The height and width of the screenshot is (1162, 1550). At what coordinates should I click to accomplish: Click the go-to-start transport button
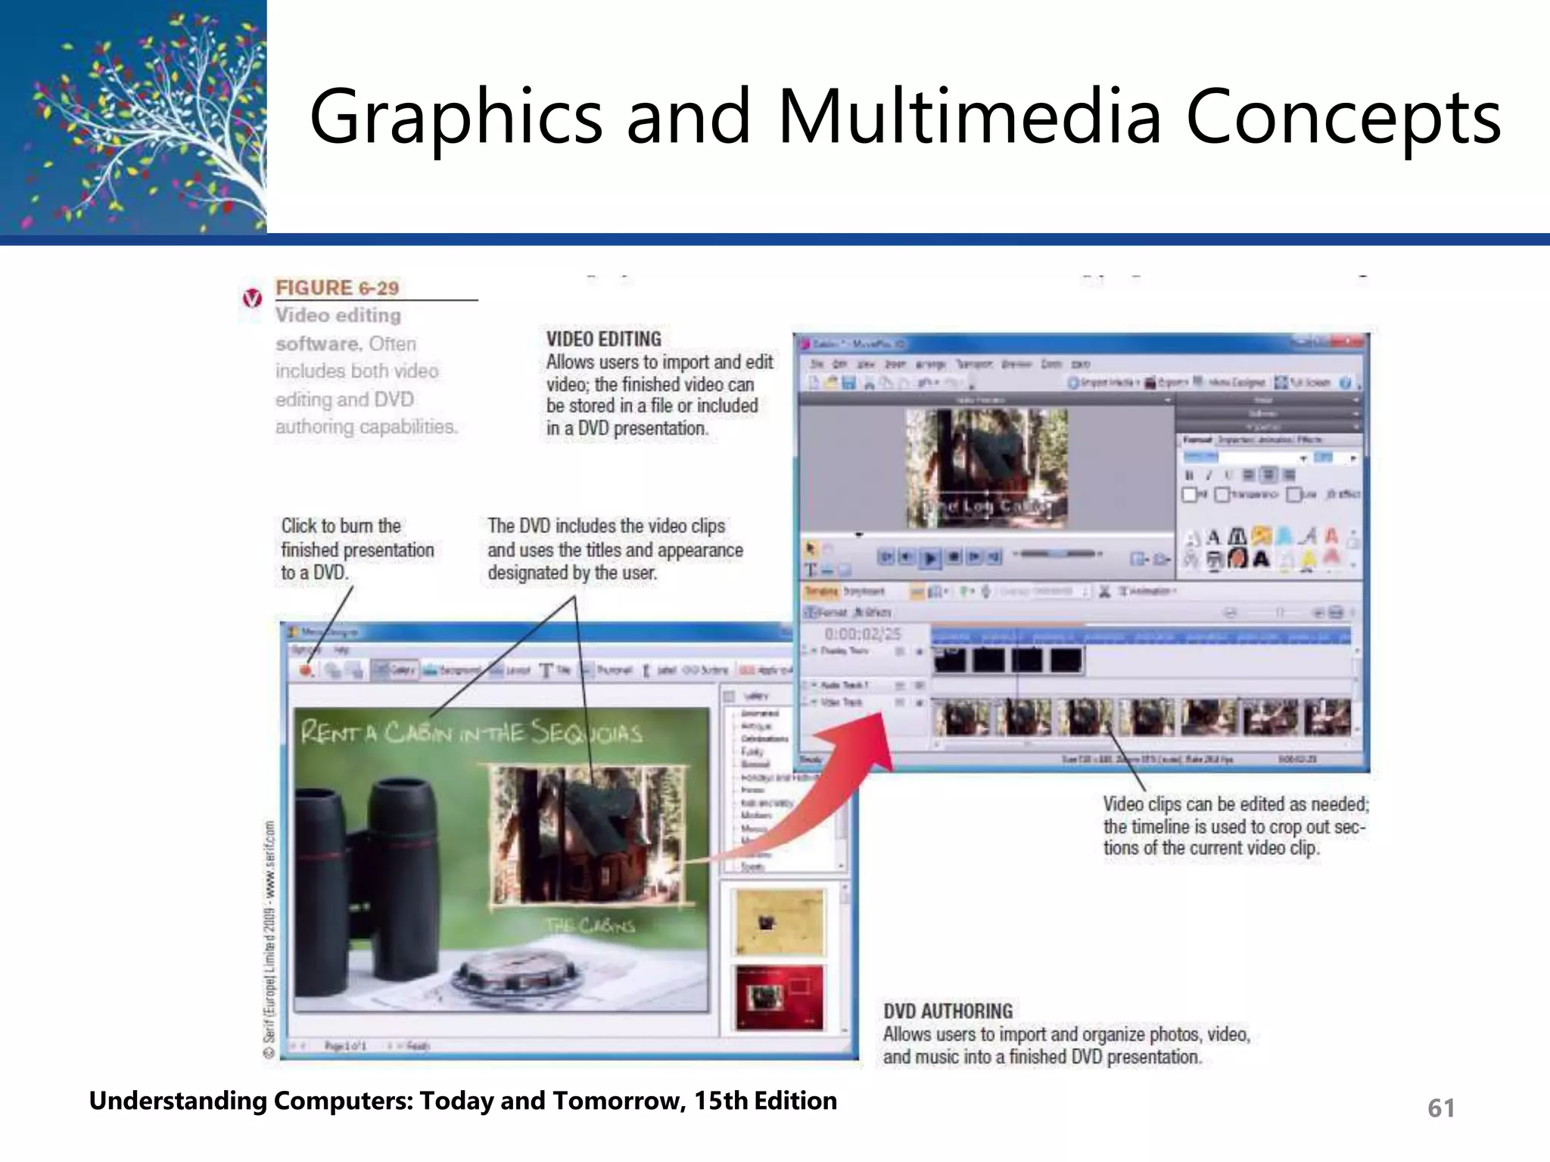886,558
